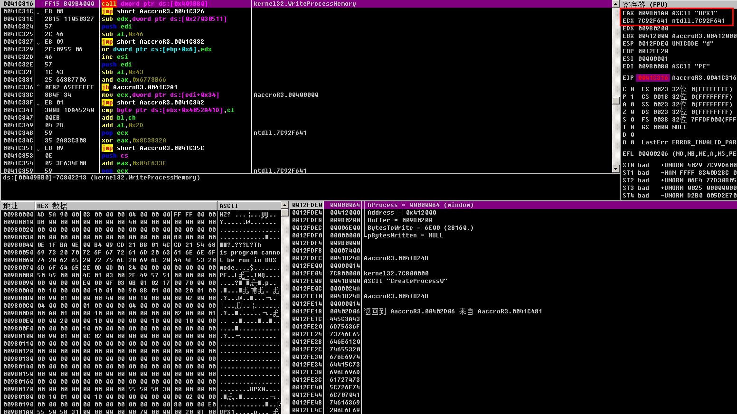This screenshot has height=414, width=737.
Task: Select the sbb al,0x43 line at 0041C32F
Action: click(x=306, y=72)
